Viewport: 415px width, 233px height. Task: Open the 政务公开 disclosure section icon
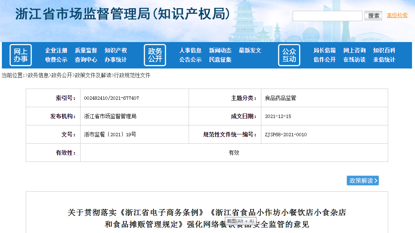point(155,55)
